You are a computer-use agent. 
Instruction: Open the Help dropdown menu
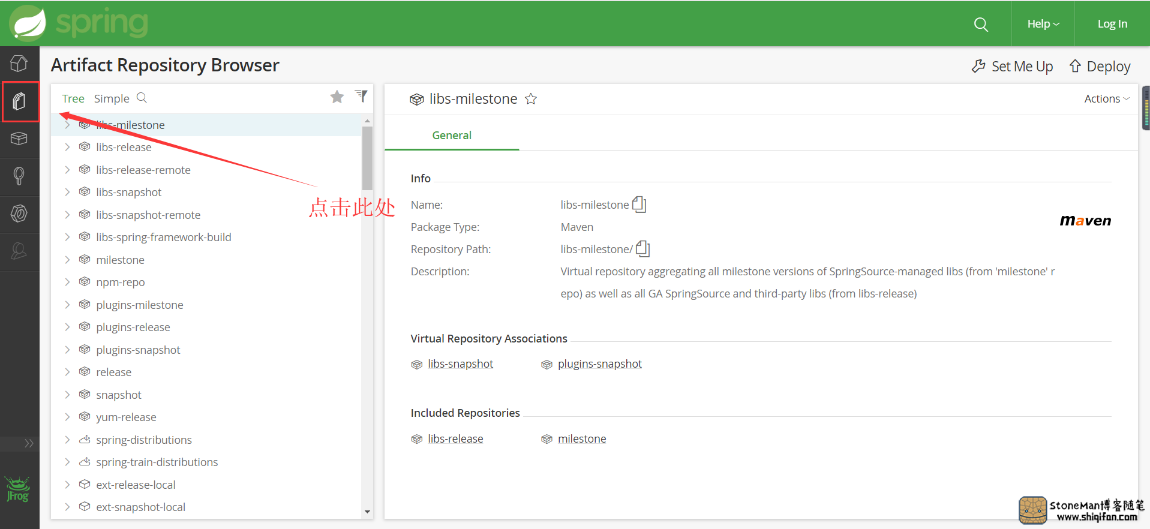[x=1043, y=24]
